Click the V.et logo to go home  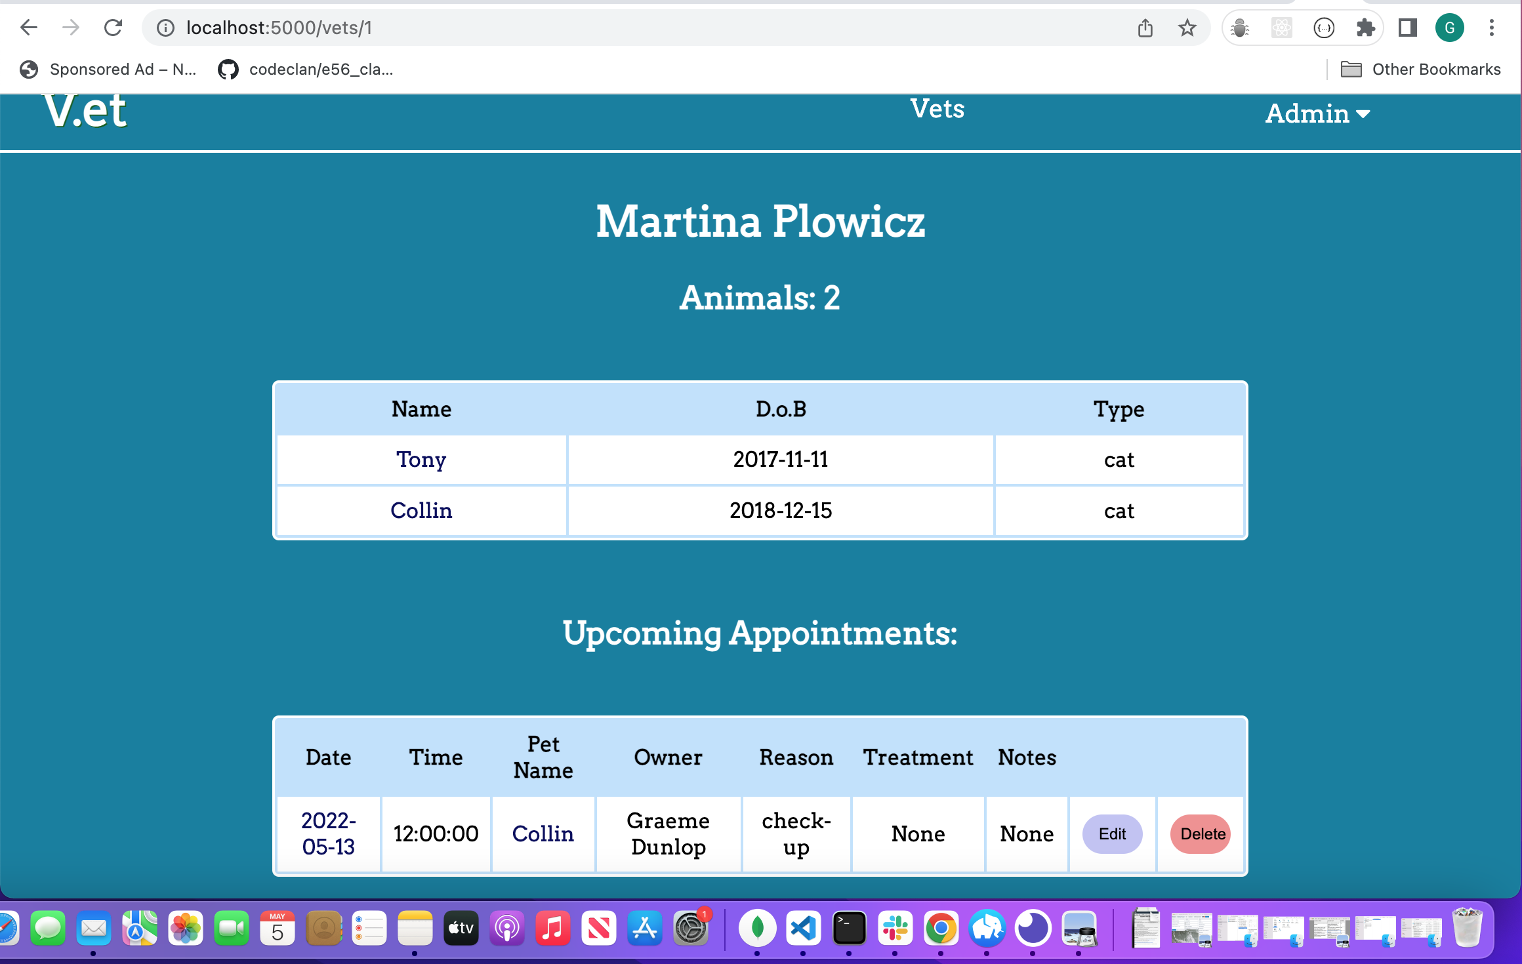coord(85,110)
